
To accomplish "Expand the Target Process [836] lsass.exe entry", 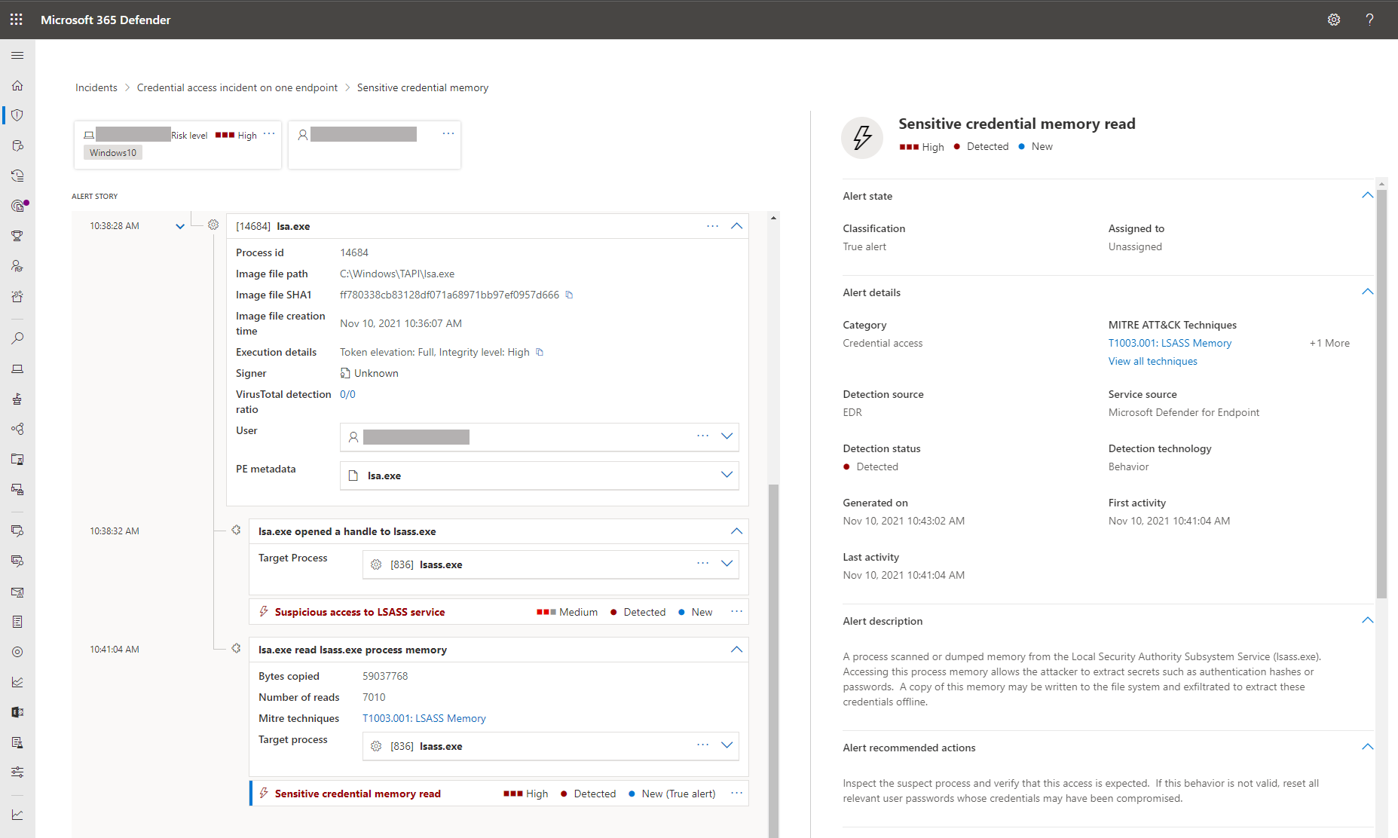I will [x=726, y=563].
